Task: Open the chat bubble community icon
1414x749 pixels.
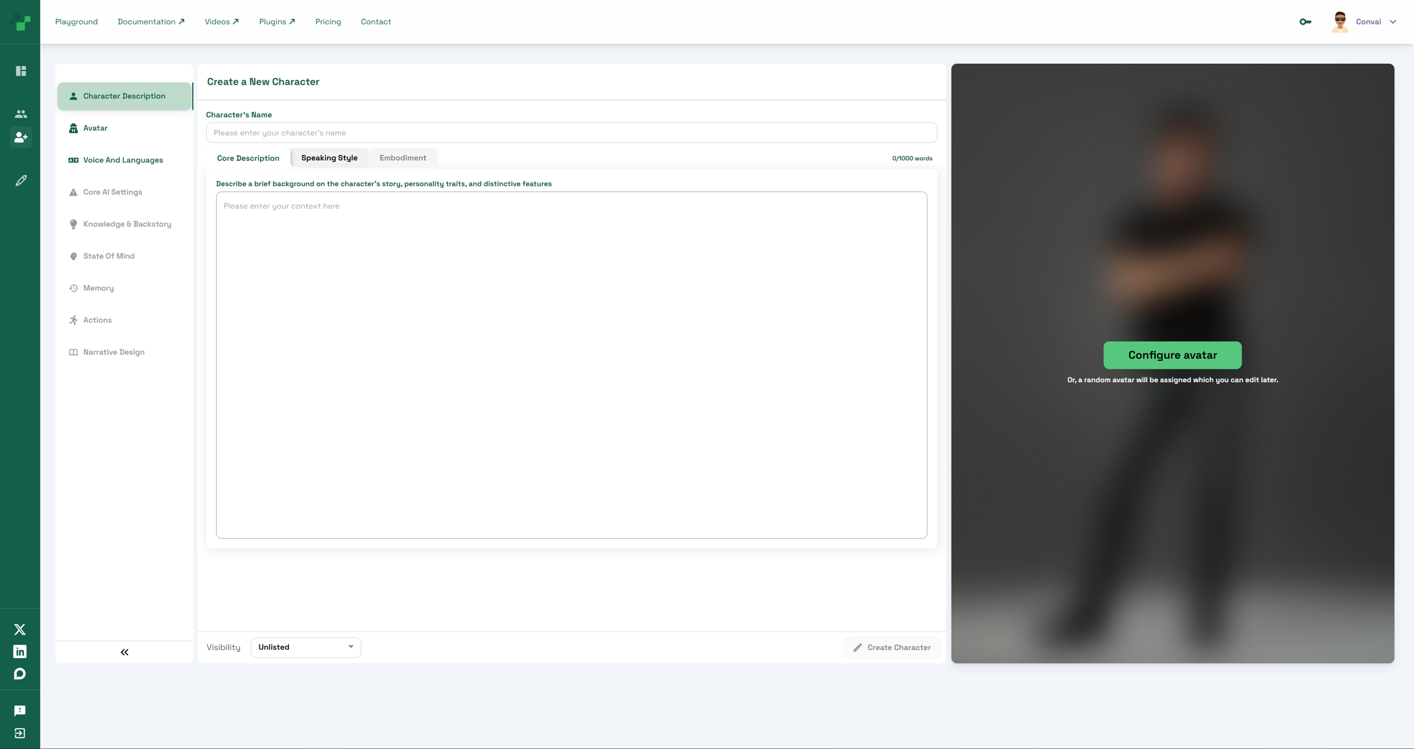Action: click(20, 674)
